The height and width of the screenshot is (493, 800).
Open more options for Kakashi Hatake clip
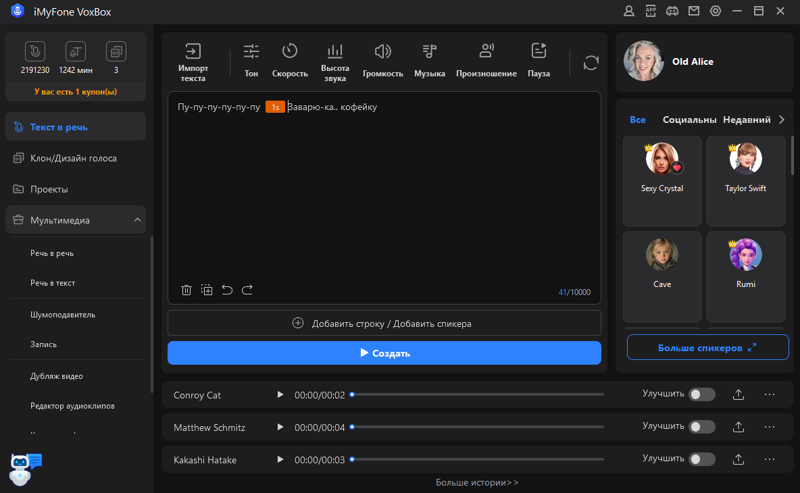click(x=769, y=459)
